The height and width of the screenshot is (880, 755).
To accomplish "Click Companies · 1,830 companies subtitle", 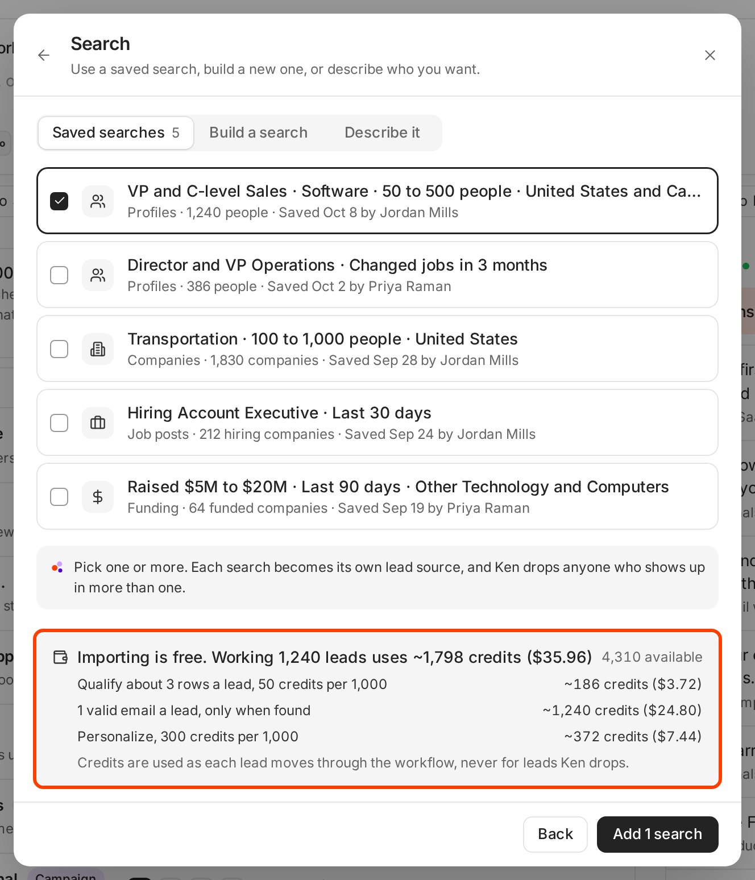I will (323, 360).
